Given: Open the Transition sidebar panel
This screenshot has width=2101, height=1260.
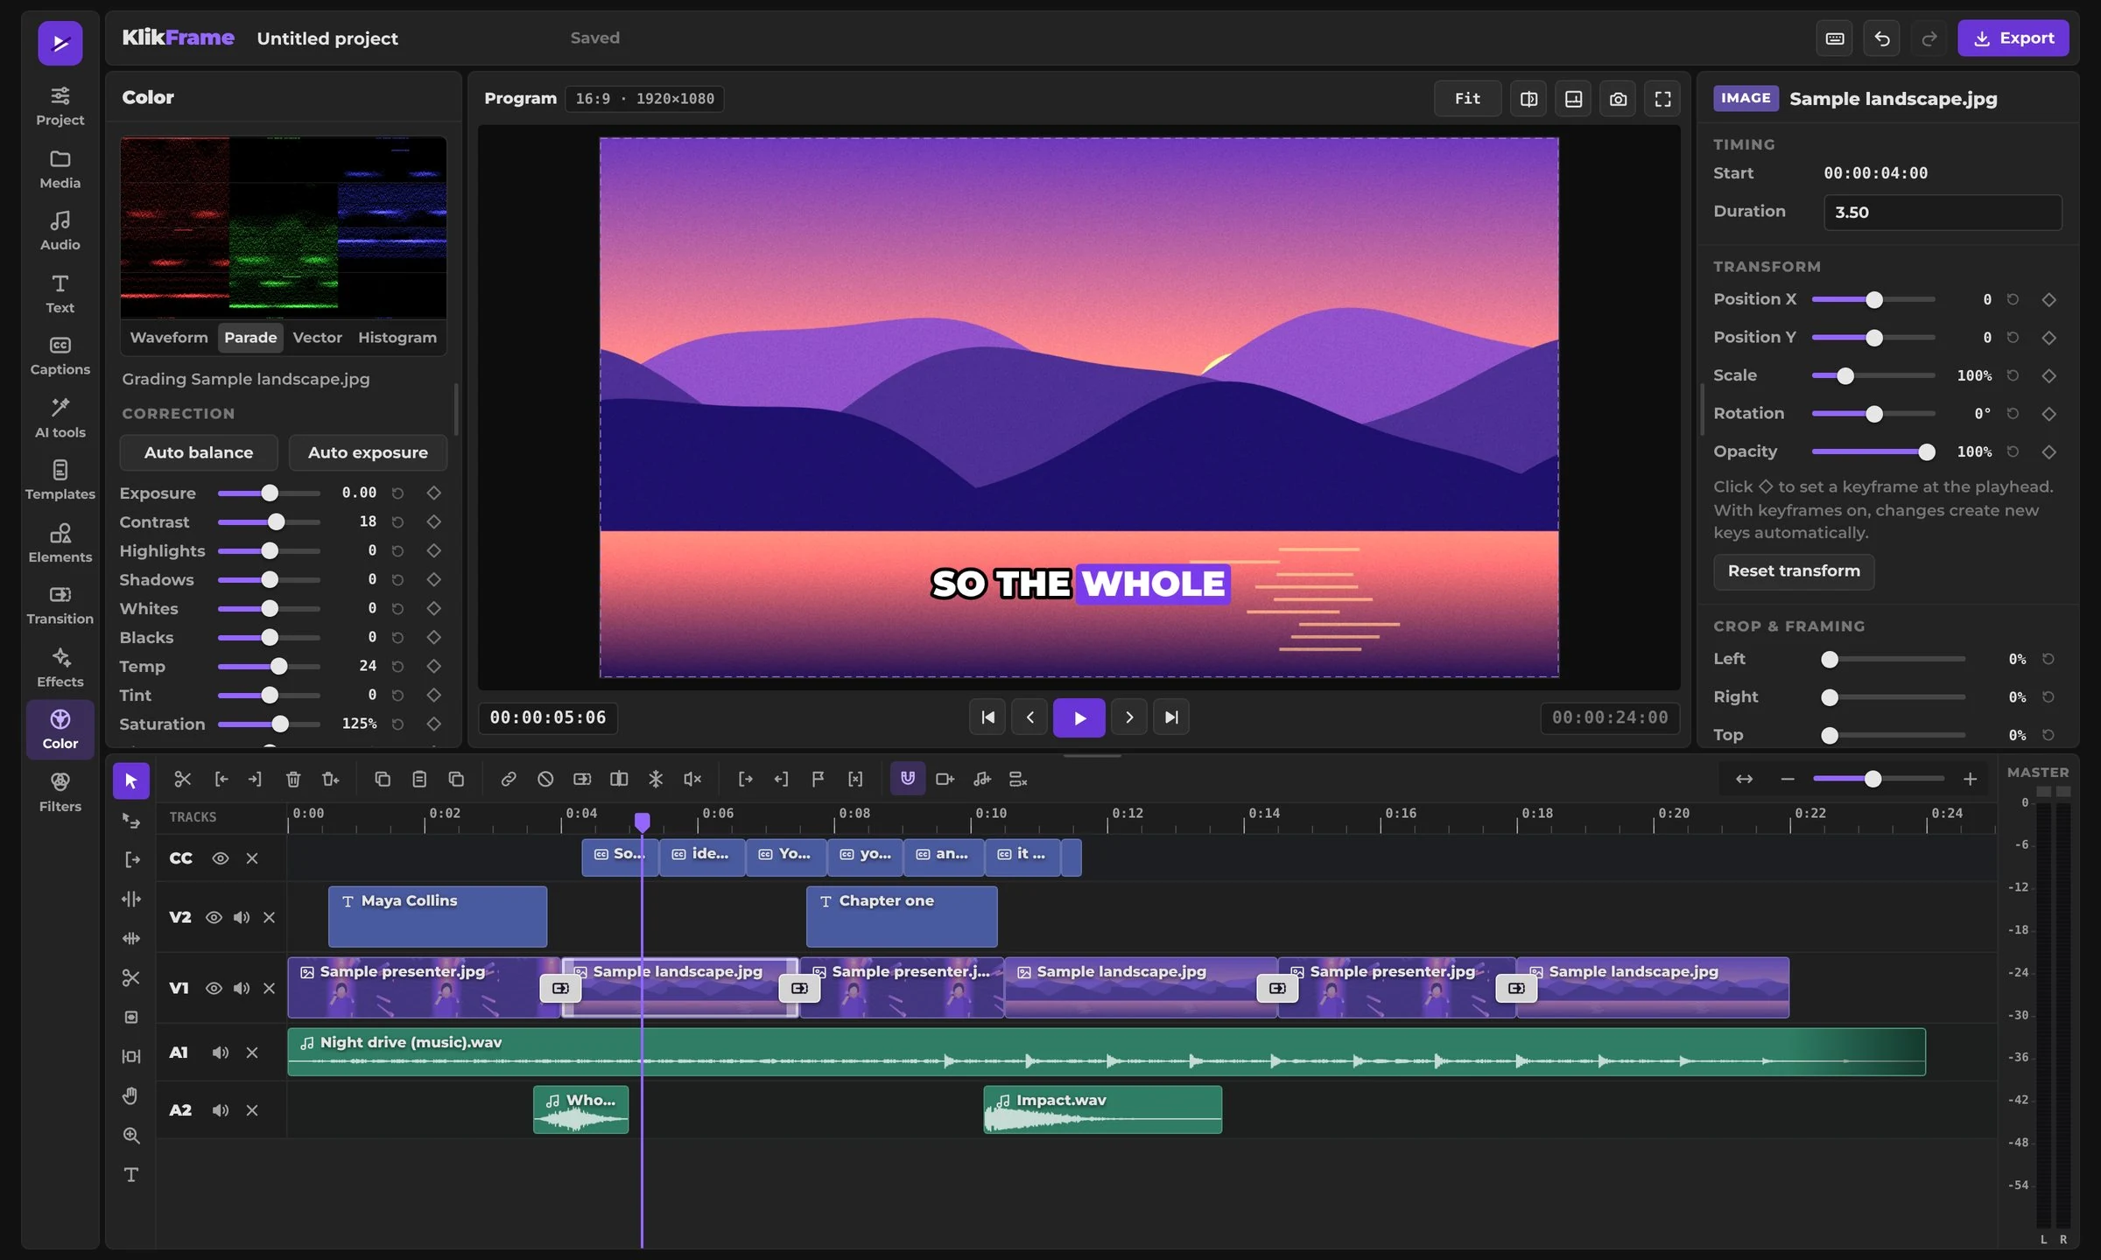Looking at the screenshot, I should (x=60, y=605).
